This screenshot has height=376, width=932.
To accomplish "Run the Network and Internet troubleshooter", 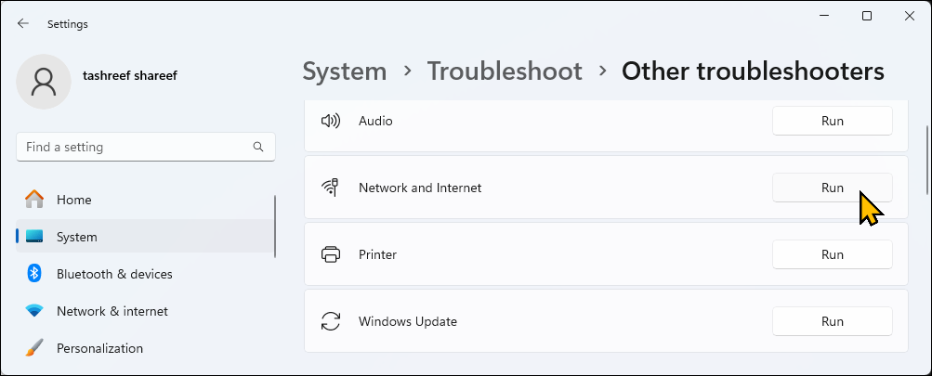I will [832, 188].
